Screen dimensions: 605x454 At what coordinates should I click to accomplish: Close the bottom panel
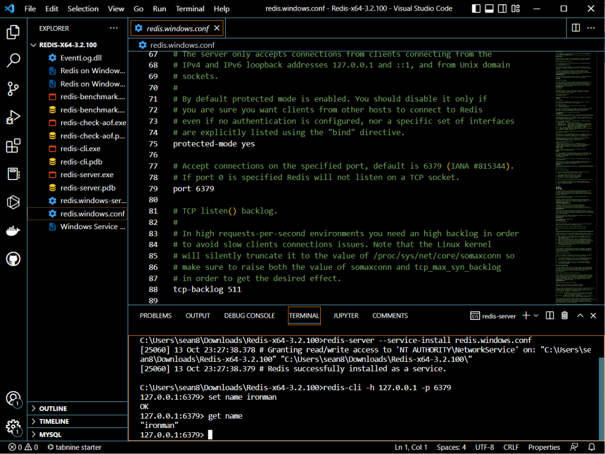point(593,316)
